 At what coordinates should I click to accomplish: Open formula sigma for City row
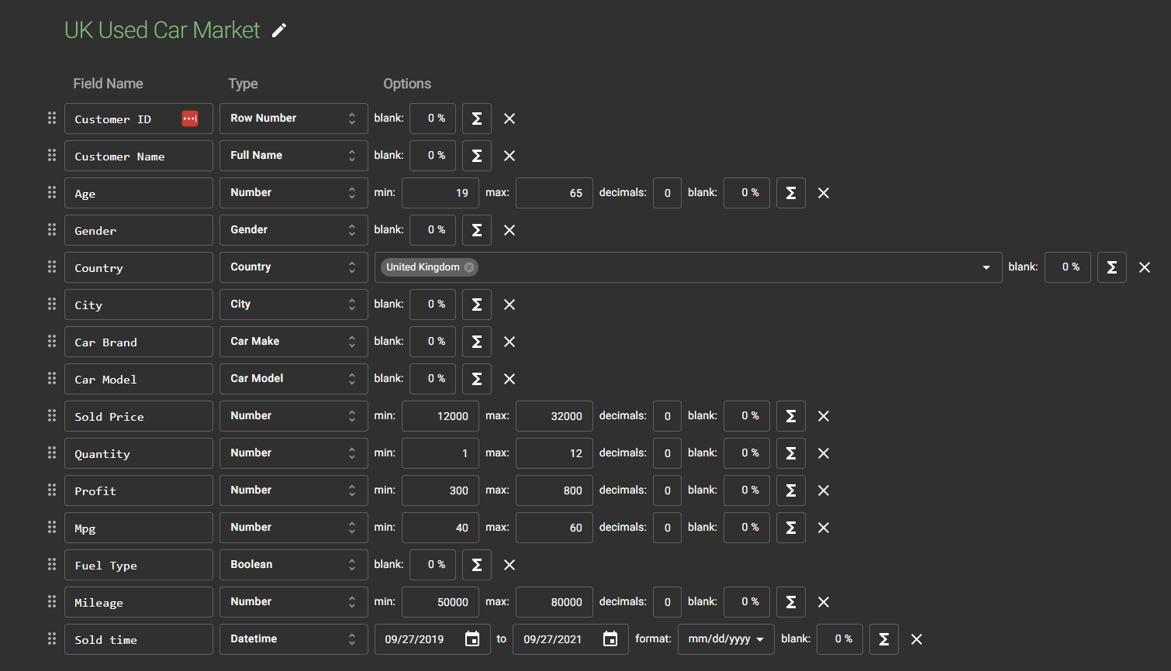(477, 305)
